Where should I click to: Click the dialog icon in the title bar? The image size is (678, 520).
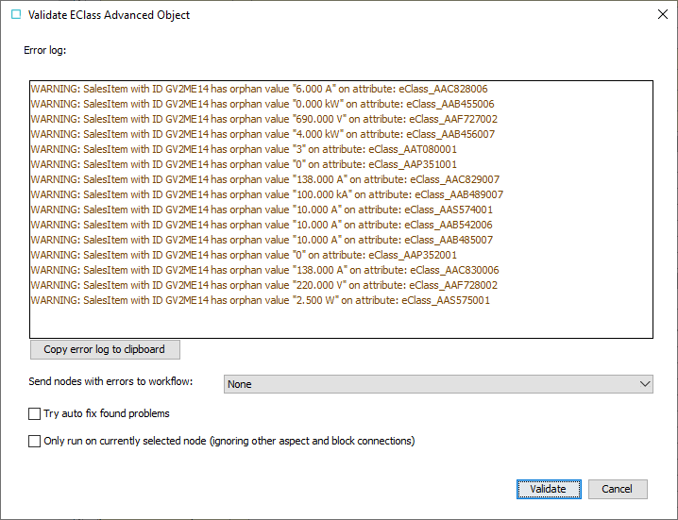[x=15, y=15]
